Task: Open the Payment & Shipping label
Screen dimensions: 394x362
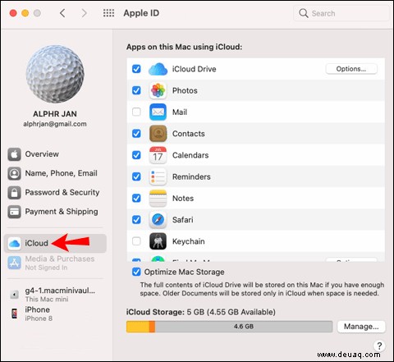Action: (x=62, y=212)
